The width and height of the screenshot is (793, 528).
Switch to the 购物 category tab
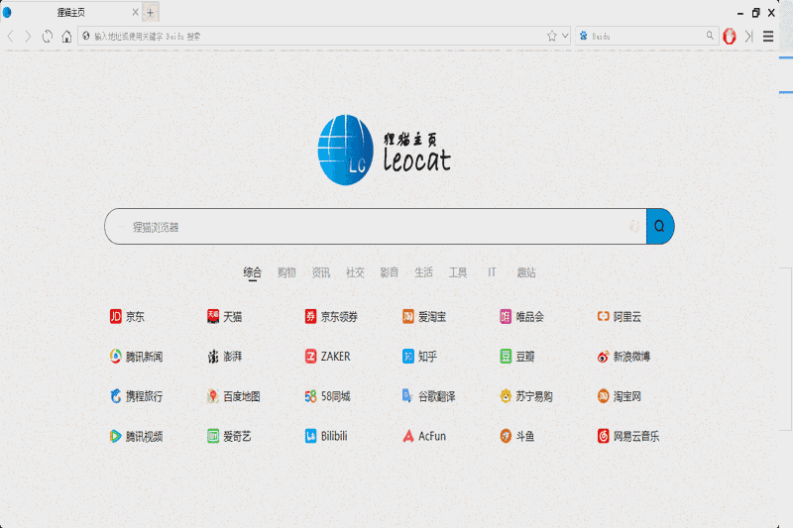[286, 272]
